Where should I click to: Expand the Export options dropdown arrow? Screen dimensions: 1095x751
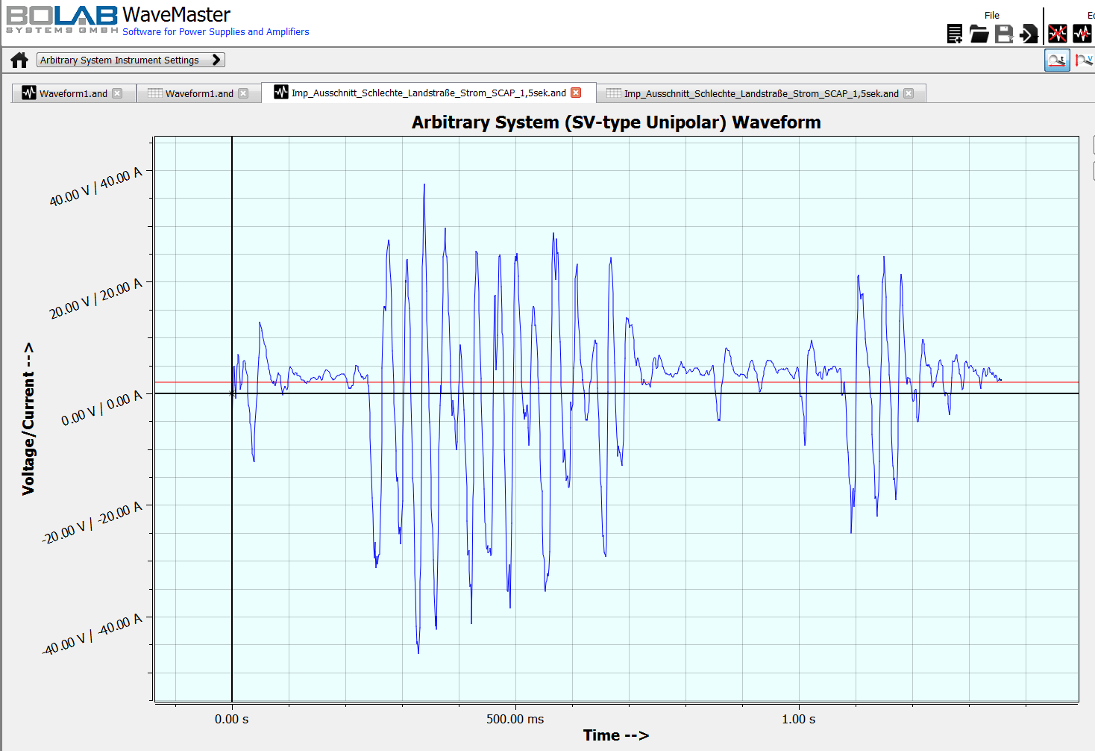pos(1037,37)
